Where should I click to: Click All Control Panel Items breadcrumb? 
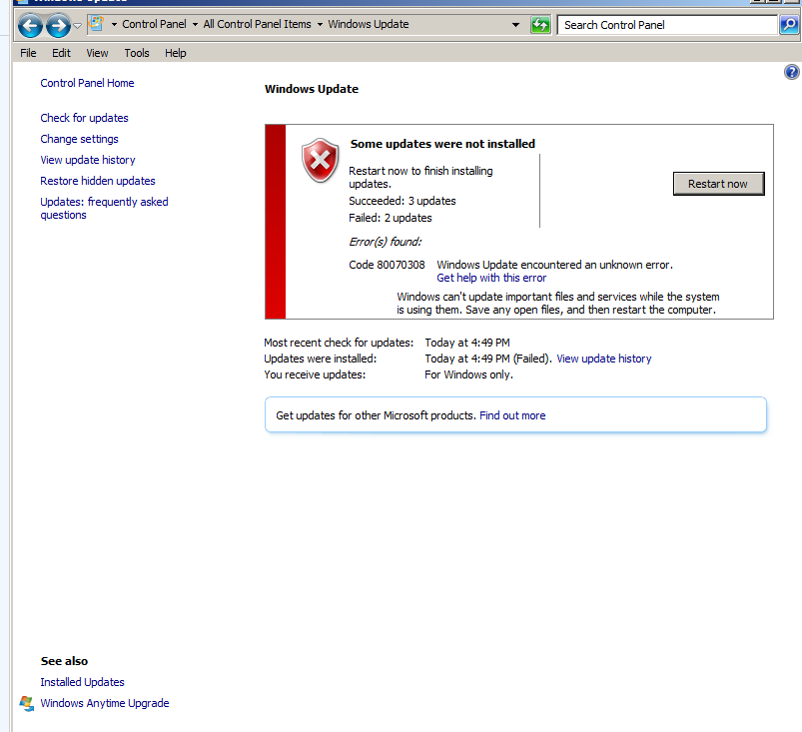258,25
